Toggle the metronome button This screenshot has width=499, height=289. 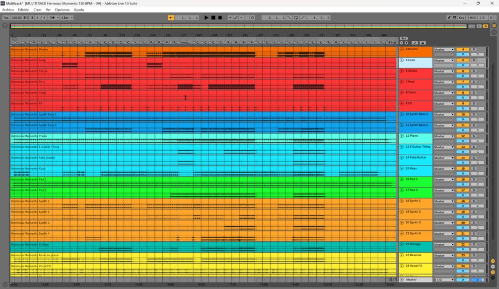click(x=52, y=17)
